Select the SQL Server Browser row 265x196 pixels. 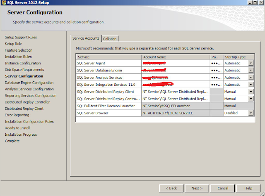pyautogui.click(x=109, y=113)
